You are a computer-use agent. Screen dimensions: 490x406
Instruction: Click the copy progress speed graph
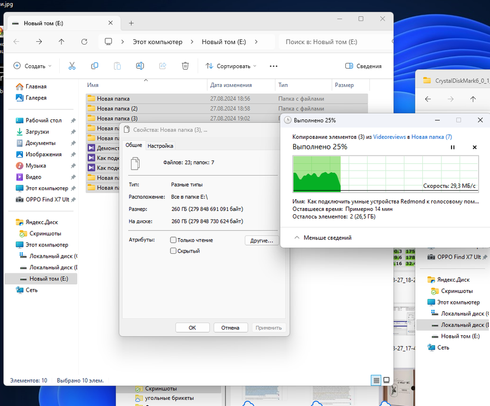(x=386, y=173)
